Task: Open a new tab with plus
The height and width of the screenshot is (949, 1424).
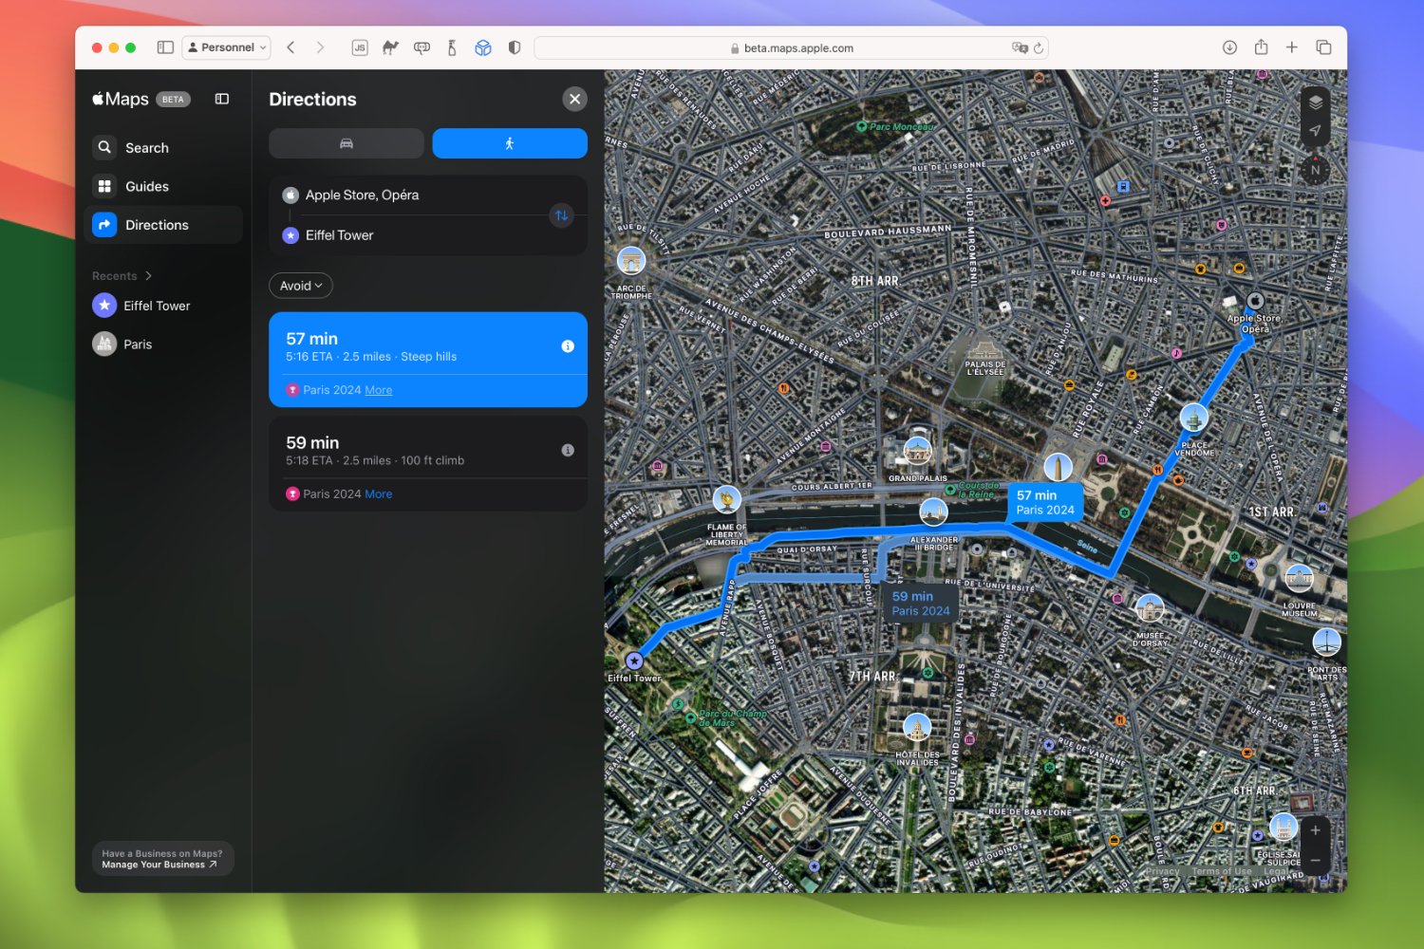Action: click(x=1292, y=47)
